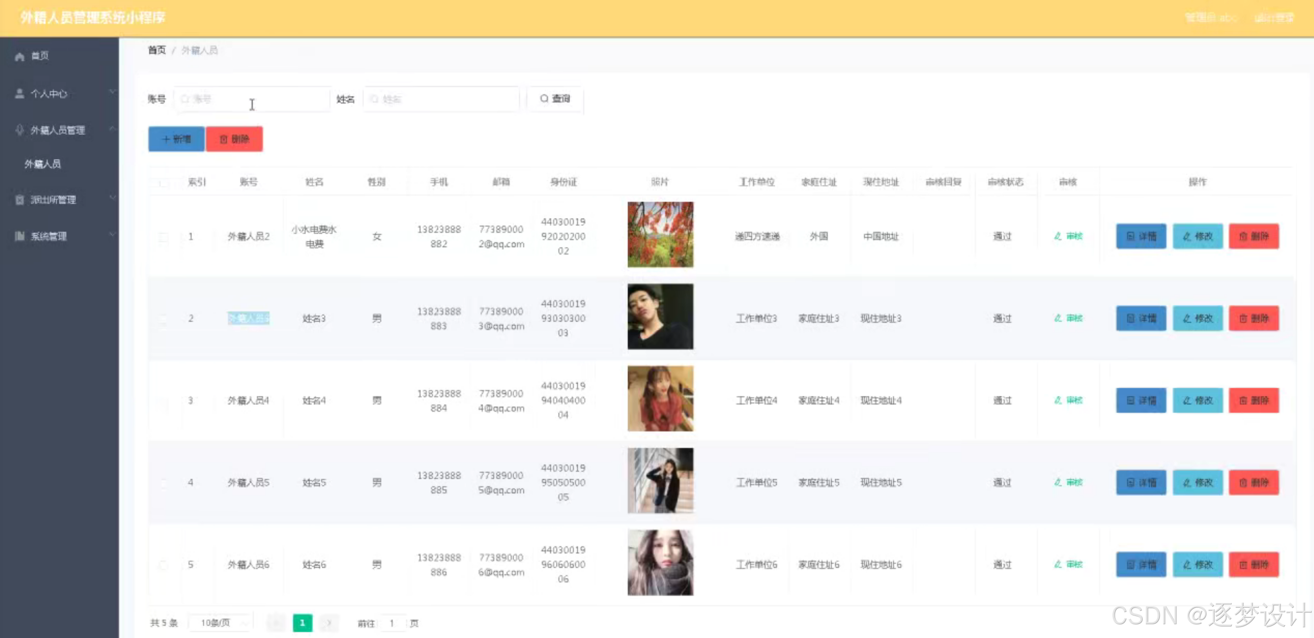Check the checkbox for row 1

(163, 236)
